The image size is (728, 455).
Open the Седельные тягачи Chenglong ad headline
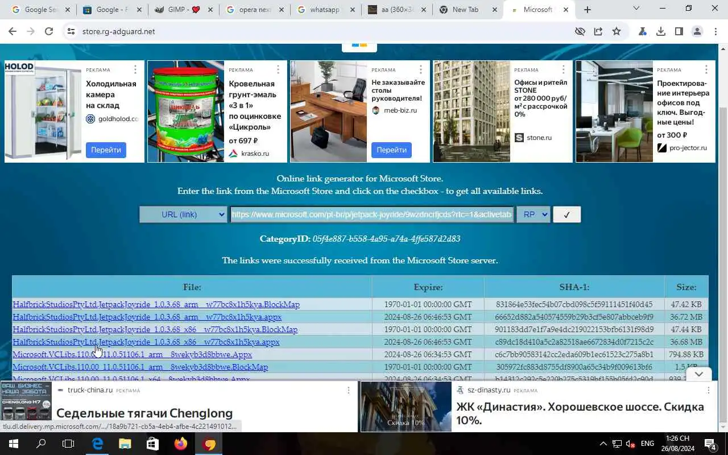point(144,413)
